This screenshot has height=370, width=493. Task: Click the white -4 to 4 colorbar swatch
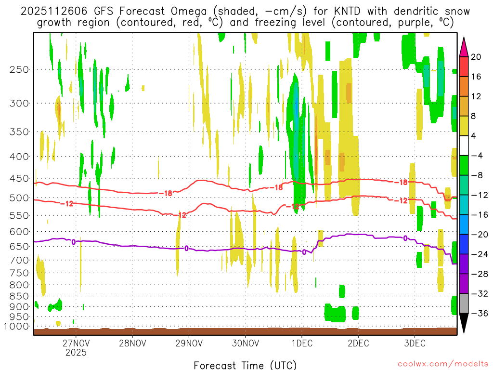pyautogui.click(x=464, y=145)
